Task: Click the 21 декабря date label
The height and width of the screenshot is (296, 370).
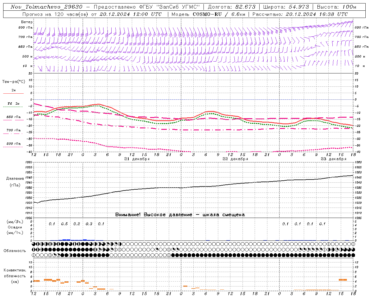Action: (x=137, y=159)
